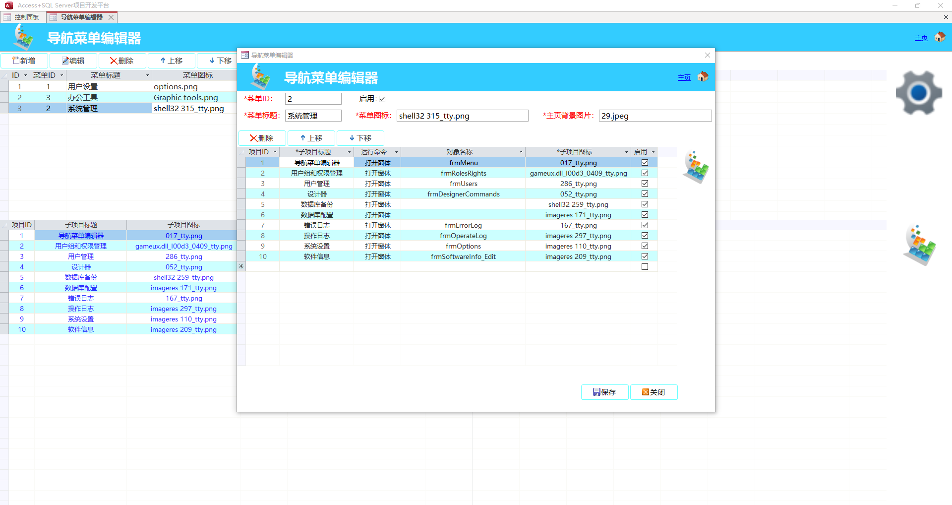Toggle 启用 for the frmDesignerCommands row
The width and height of the screenshot is (952, 505).
pyautogui.click(x=645, y=194)
